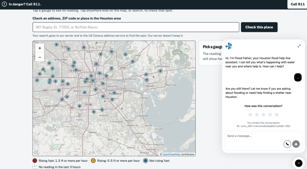Viewport: 307px width, 169px height.
Task: Select the gauge marker covering the US 290 HOV label
Action: click(76, 70)
